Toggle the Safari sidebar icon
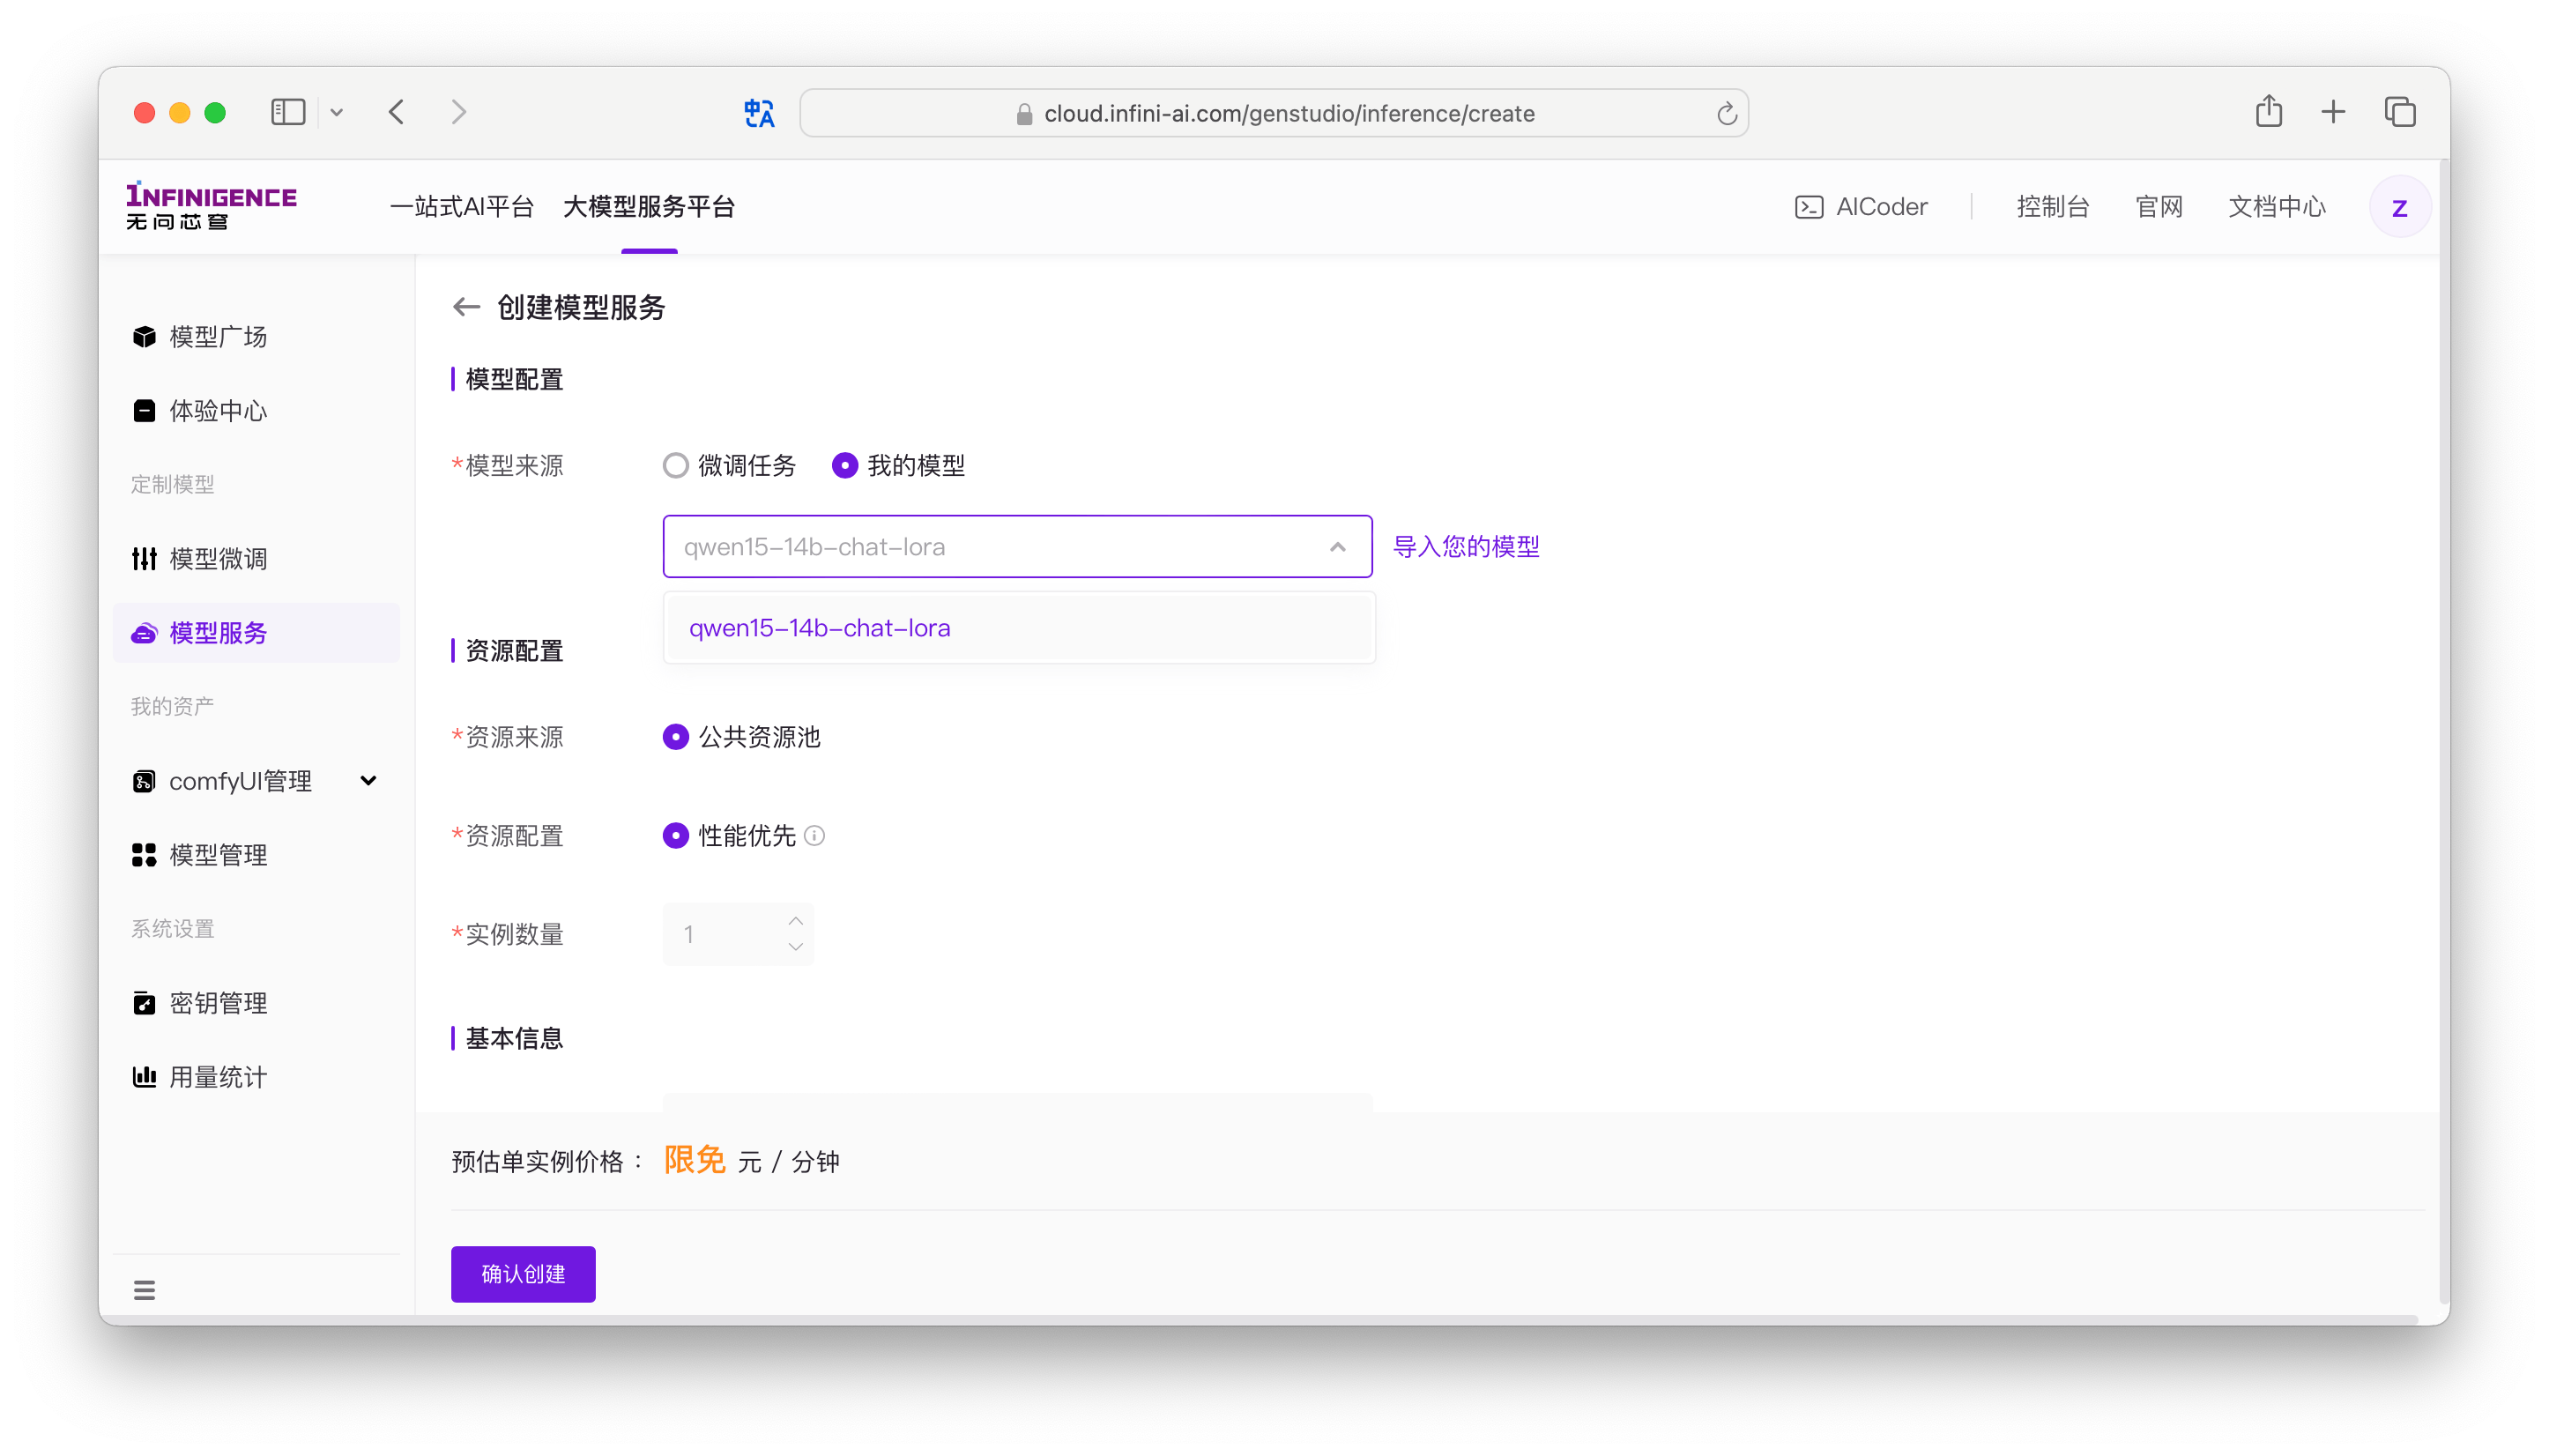This screenshot has width=2549, height=1456. (x=288, y=112)
